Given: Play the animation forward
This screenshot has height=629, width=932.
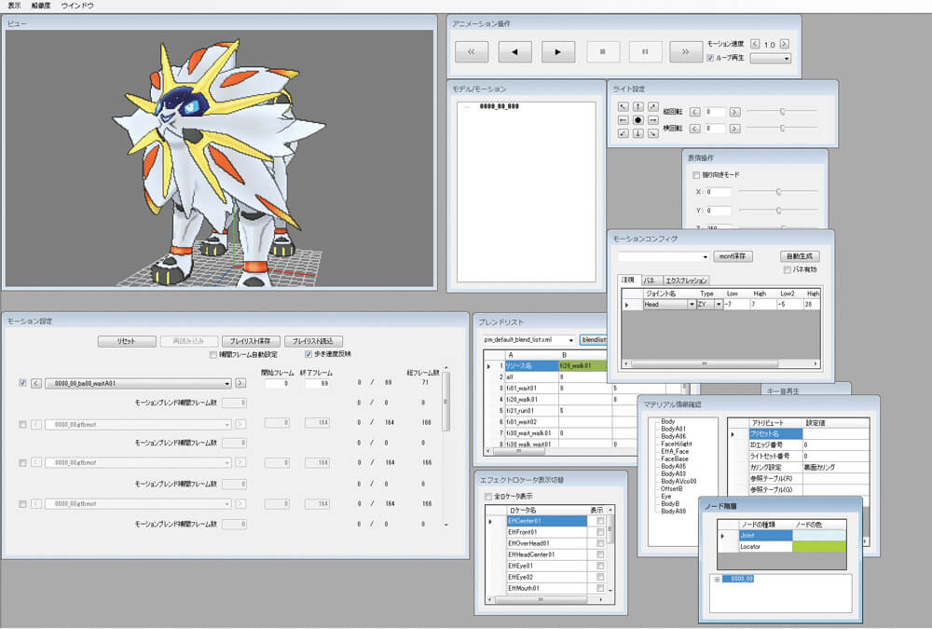Looking at the screenshot, I should tap(558, 52).
